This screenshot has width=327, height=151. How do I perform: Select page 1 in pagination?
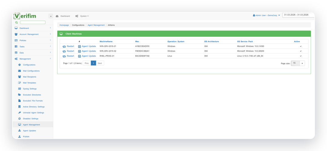click(94, 63)
